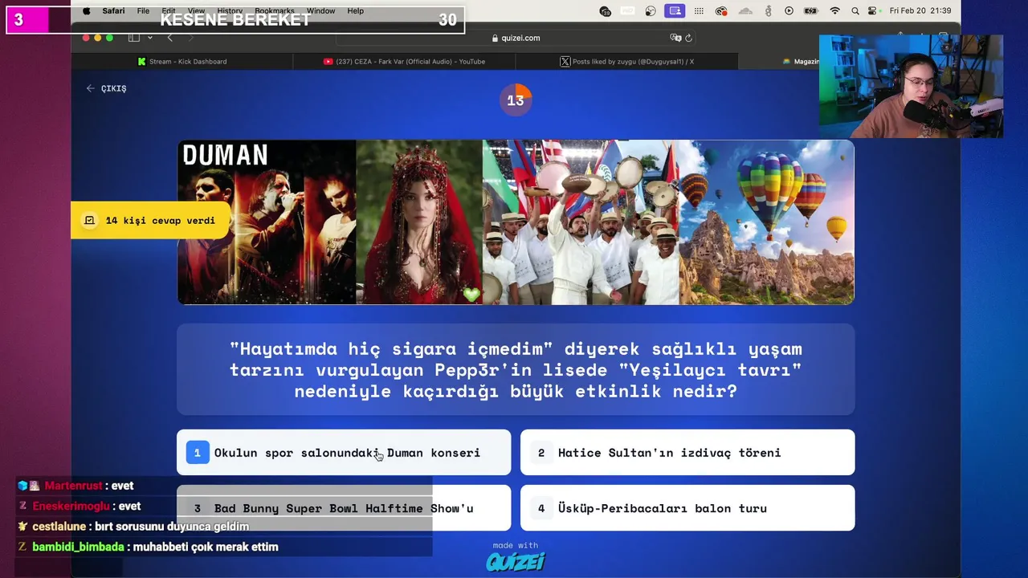Select answer 1 Okulun spor salonundaki Duman konseri
The image size is (1028, 578).
(344, 453)
